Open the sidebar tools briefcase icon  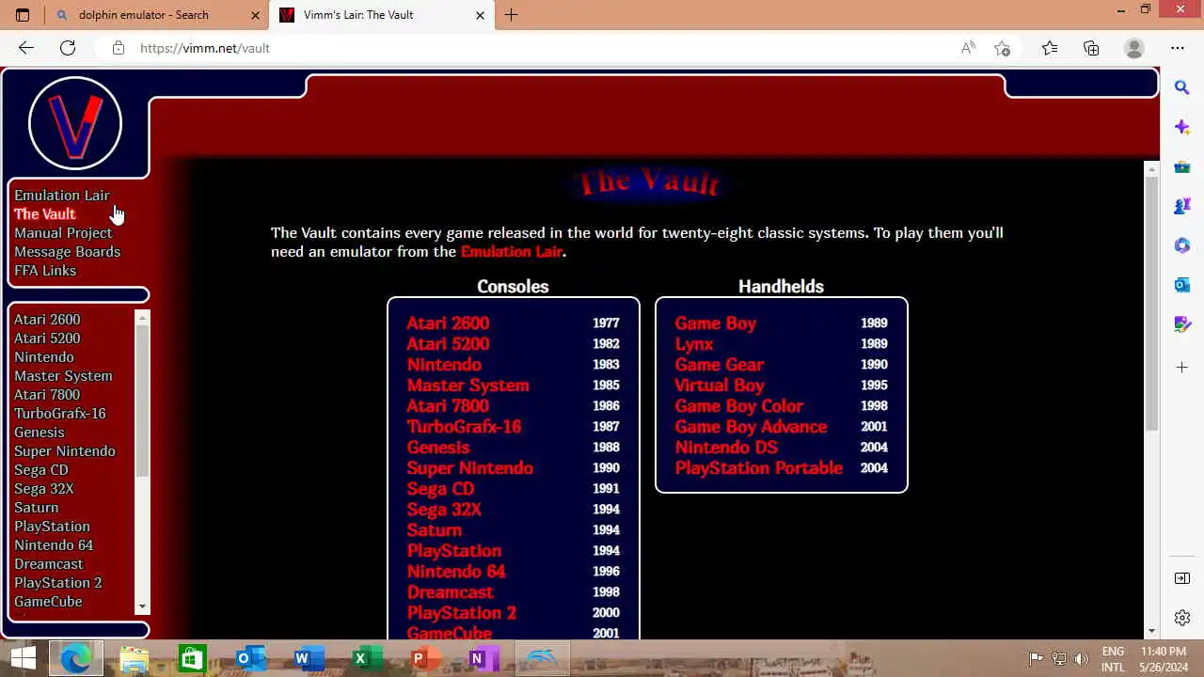1182,166
